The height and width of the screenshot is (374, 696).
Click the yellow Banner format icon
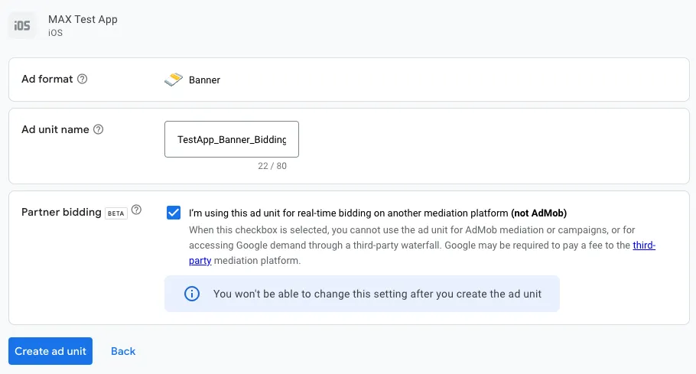[174, 79]
